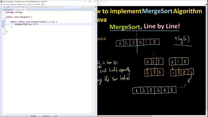Maximize the whiteboard window

pos(200,2)
